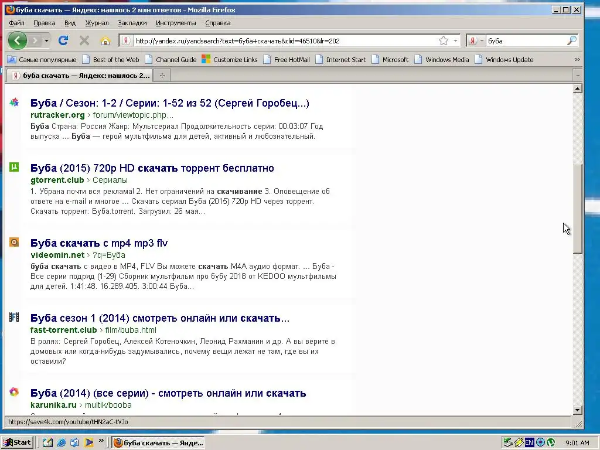600x450 pixels.
Task: Open the Microsoft bookmark
Action: (390, 60)
